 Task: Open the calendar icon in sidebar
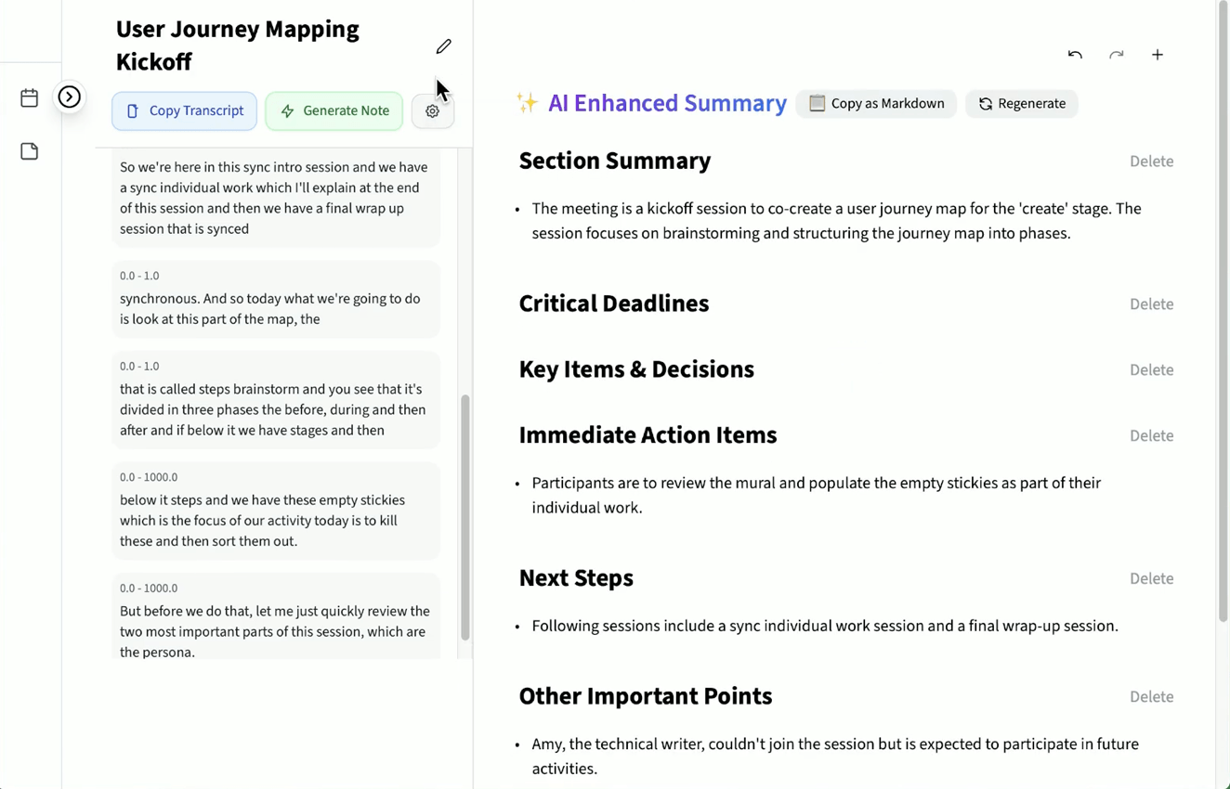(x=30, y=97)
